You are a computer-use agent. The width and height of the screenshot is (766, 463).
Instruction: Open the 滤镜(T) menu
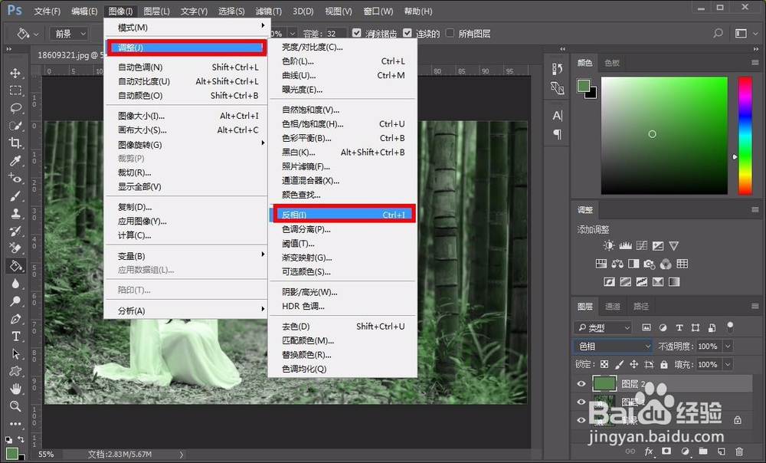tap(268, 11)
